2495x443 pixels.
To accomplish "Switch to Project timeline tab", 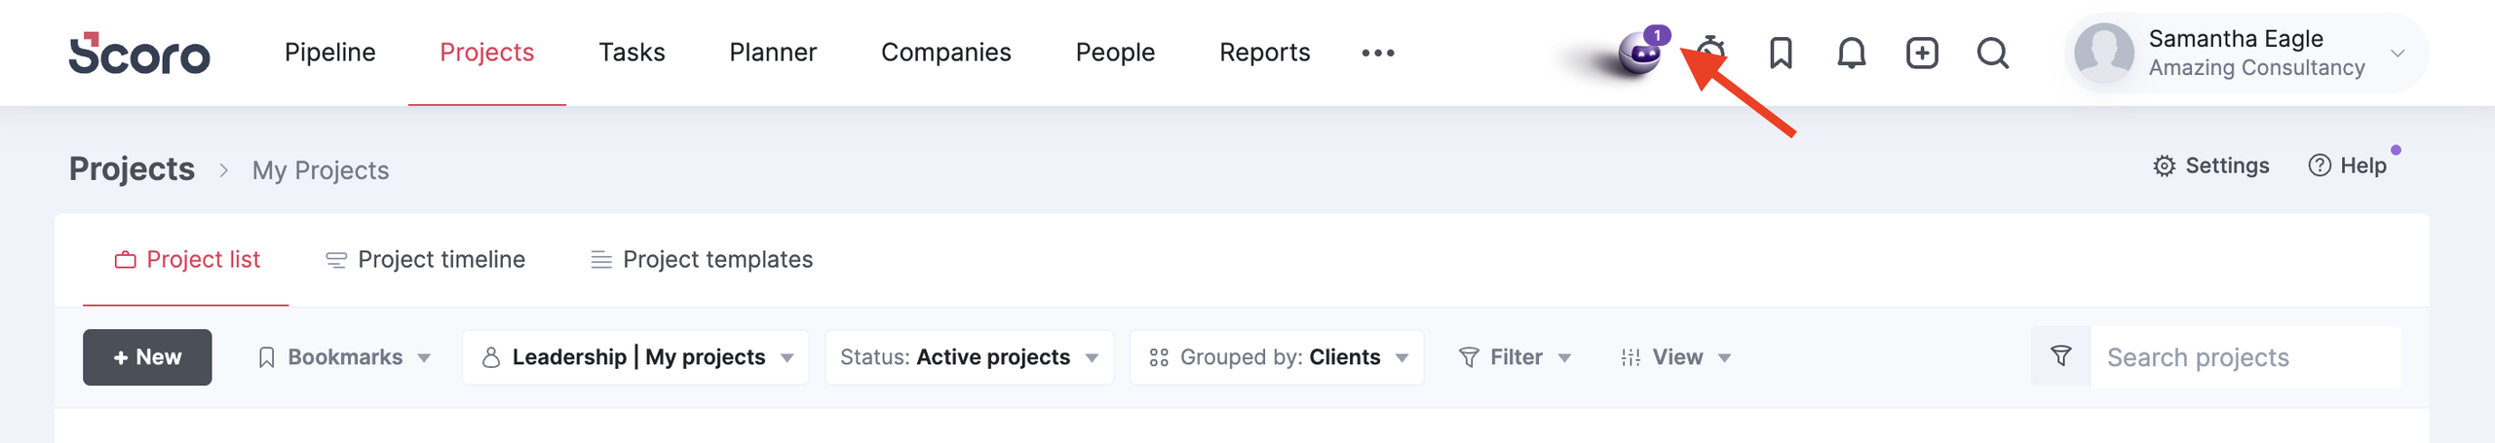I will (425, 260).
